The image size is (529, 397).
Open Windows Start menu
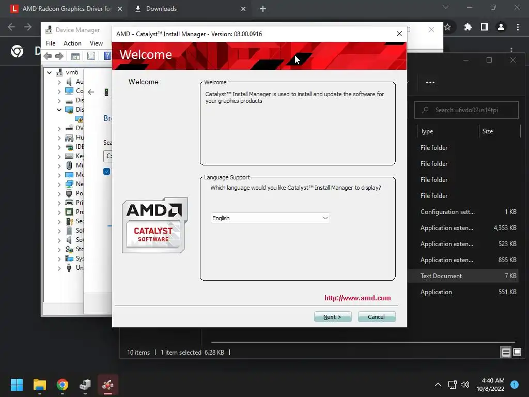(17, 385)
